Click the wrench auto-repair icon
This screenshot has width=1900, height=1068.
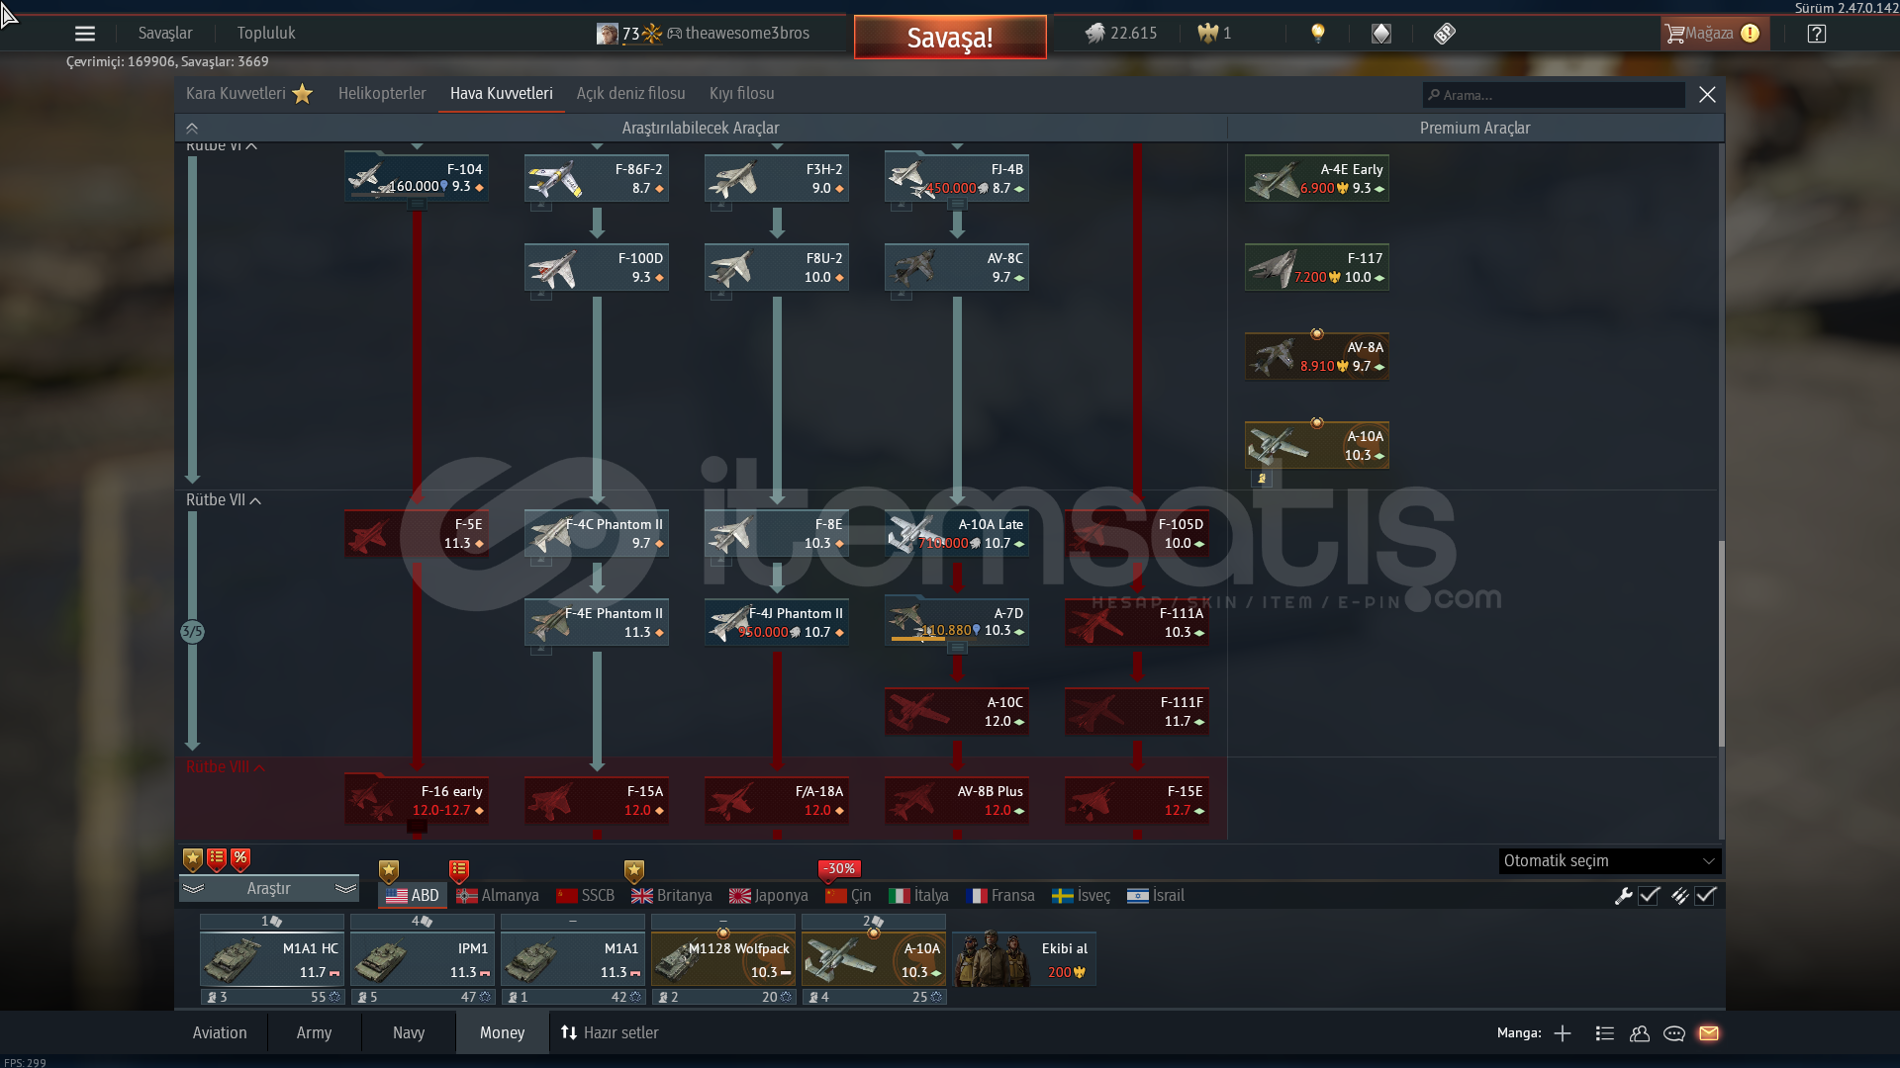pyautogui.click(x=1624, y=896)
